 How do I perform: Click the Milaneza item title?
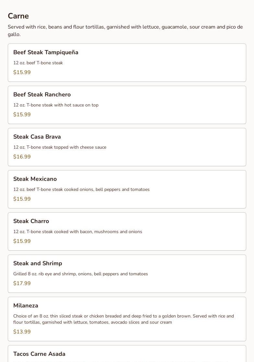tap(26, 306)
